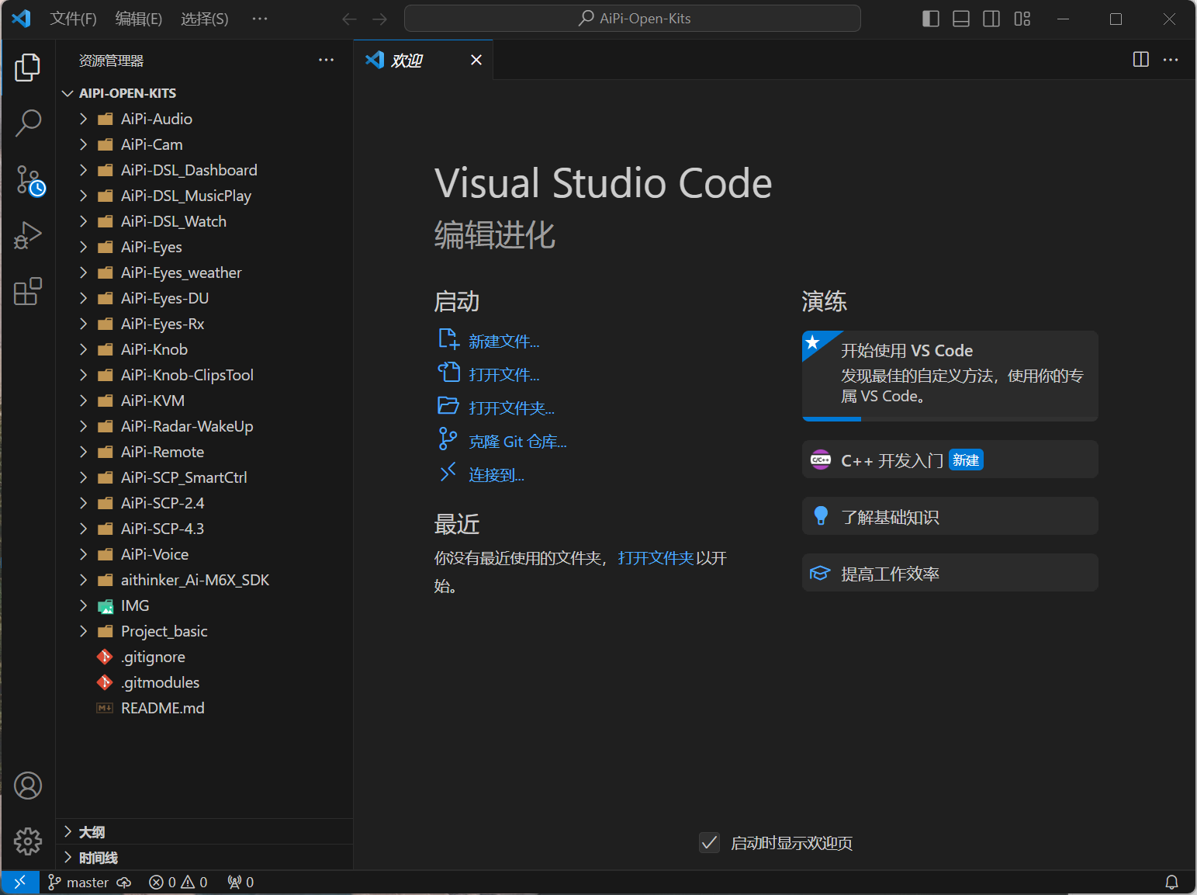Image resolution: width=1197 pixels, height=895 pixels.
Task: Open the 选择(S) menu
Action: (x=205, y=19)
